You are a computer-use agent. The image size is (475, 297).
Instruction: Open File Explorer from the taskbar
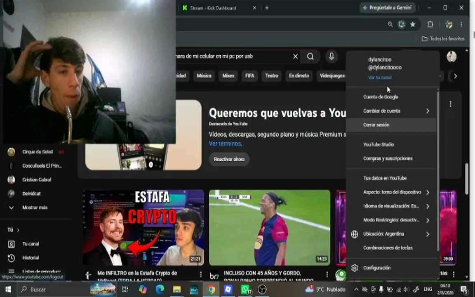tap(177, 290)
